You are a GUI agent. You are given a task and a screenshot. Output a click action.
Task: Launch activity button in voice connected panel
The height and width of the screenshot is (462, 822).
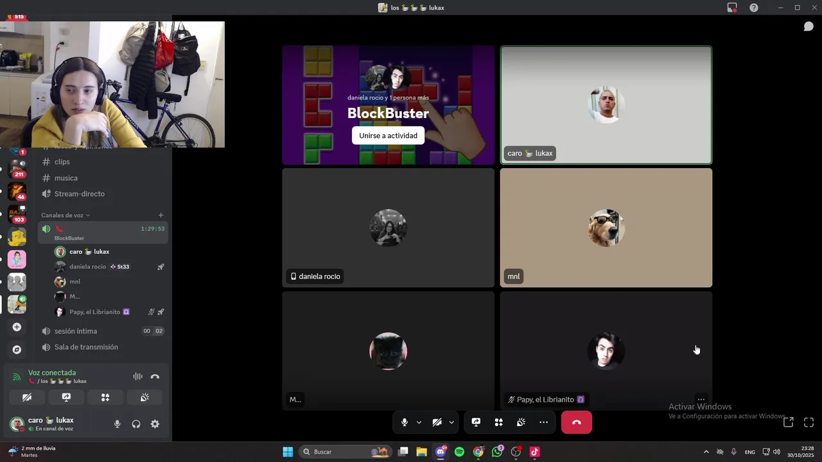click(x=105, y=397)
